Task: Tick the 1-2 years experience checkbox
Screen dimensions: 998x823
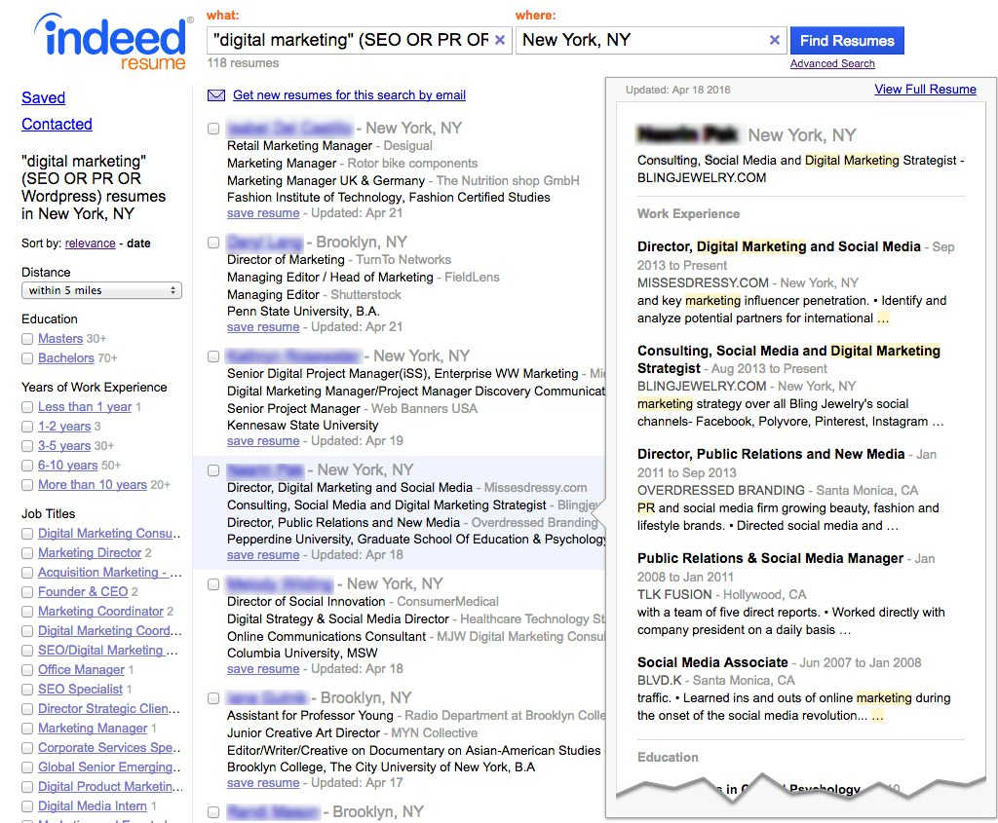Action: pos(27,427)
